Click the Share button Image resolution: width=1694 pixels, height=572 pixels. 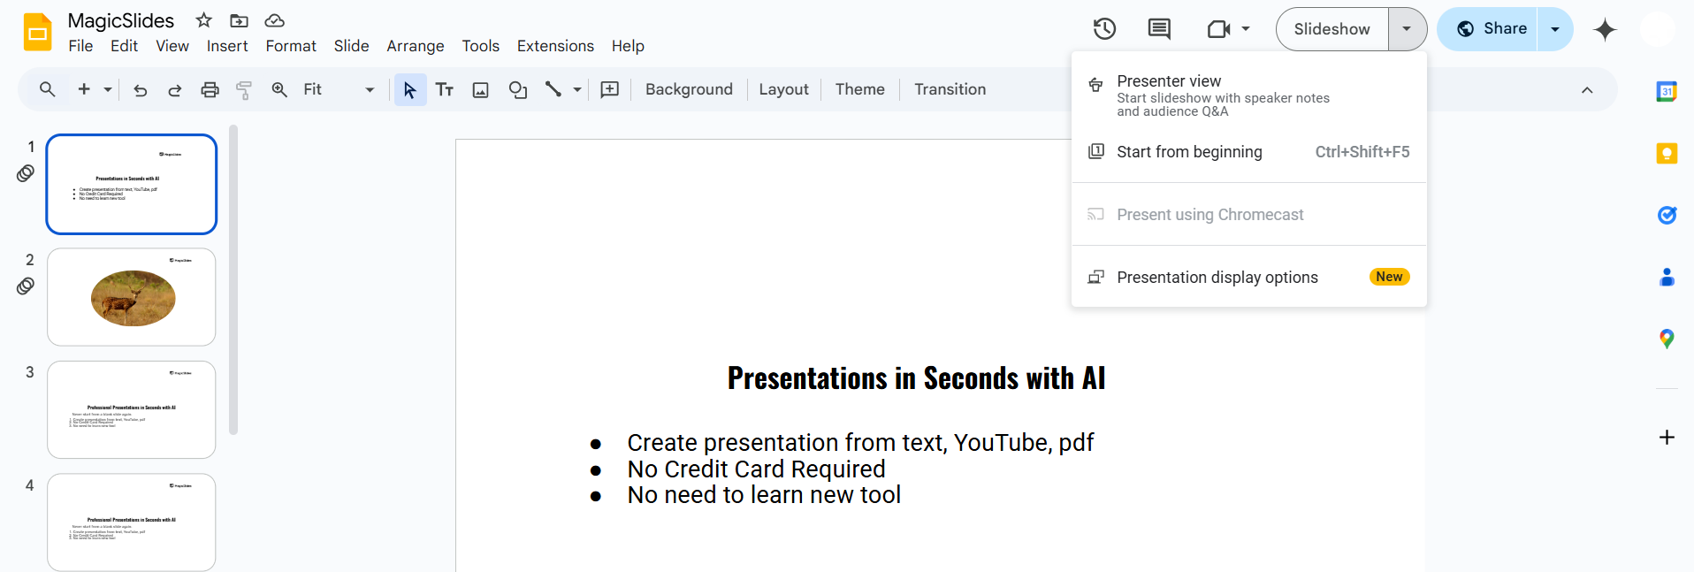(x=1488, y=29)
